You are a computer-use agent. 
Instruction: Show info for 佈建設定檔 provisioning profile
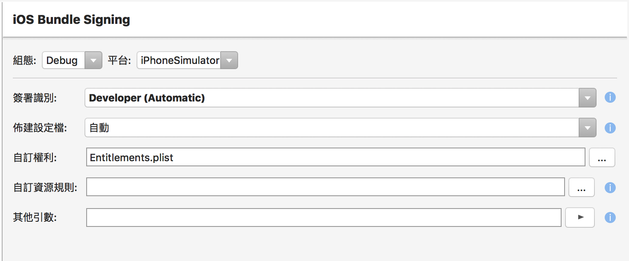pyautogui.click(x=610, y=128)
